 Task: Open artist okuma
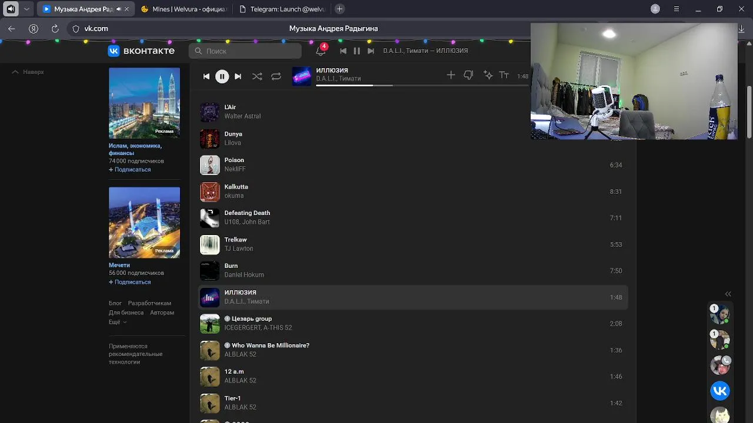tap(234, 196)
